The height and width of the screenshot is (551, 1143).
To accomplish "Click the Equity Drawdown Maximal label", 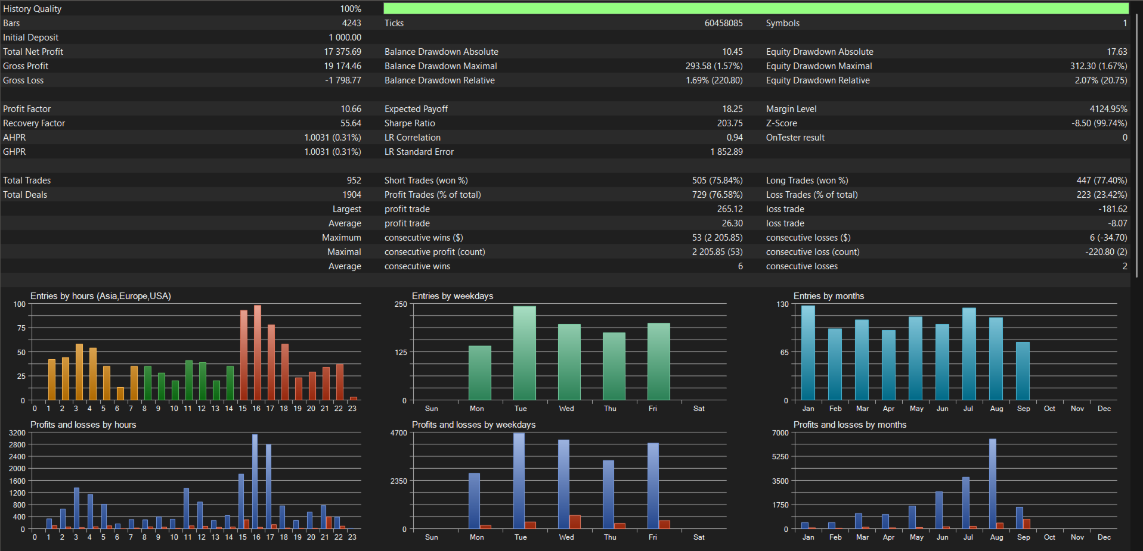I will (819, 66).
